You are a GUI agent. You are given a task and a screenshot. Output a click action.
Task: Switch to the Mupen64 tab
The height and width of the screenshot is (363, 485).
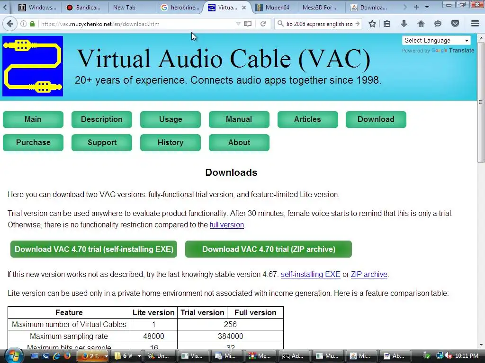coord(275,8)
